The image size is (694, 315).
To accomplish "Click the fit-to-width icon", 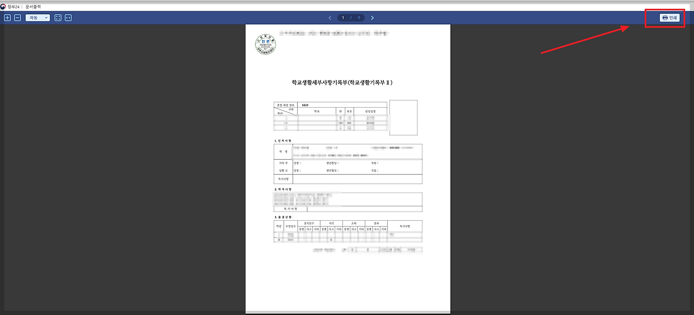I will 68,18.
